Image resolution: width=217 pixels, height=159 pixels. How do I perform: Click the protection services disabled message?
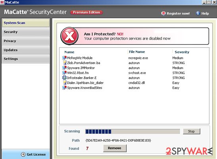tap(127, 38)
